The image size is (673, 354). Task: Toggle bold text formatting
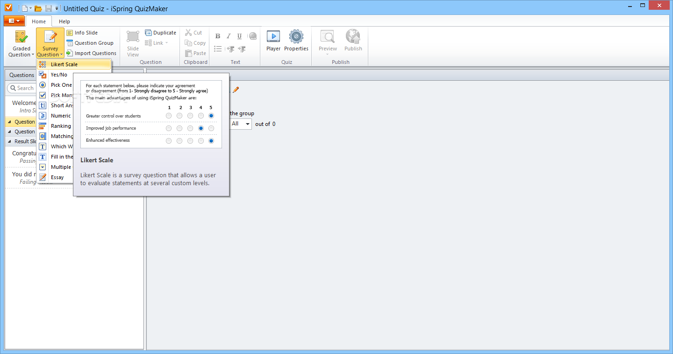tap(218, 36)
